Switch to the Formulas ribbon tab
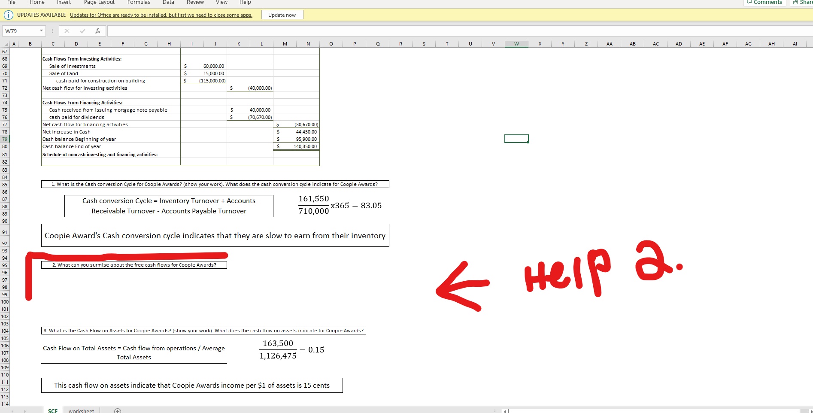813x413 pixels. pos(139,3)
